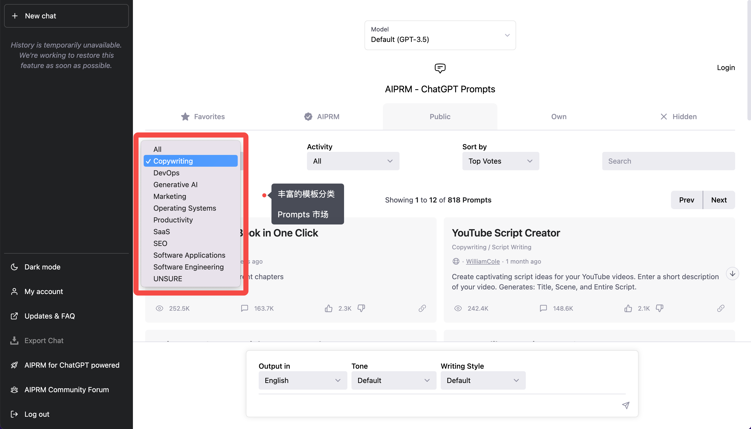Upvote the prompt with 2.3K likes
The height and width of the screenshot is (429, 751).
(x=329, y=309)
